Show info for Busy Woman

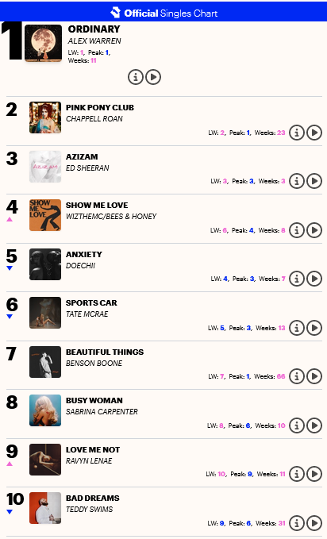click(297, 425)
